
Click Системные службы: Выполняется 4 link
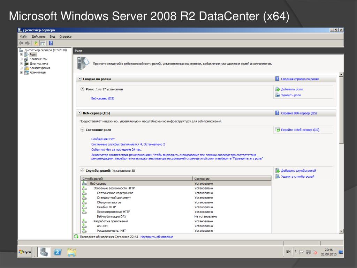coord(128,144)
